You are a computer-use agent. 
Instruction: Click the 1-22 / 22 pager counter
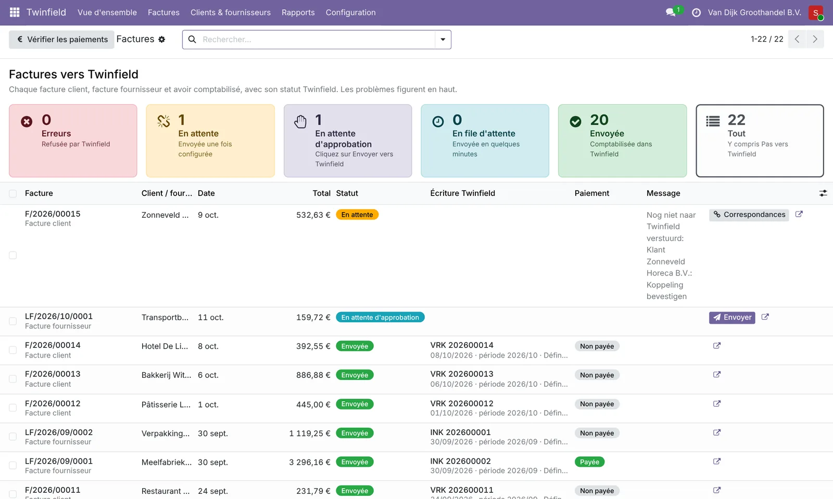click(767, 40)
